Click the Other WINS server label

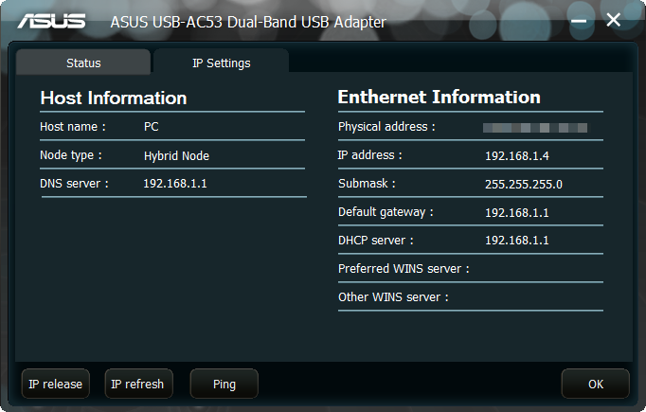[393, 297]
